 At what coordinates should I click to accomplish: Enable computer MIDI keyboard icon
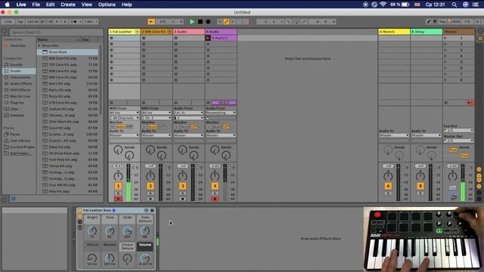[x=435, y=22]
